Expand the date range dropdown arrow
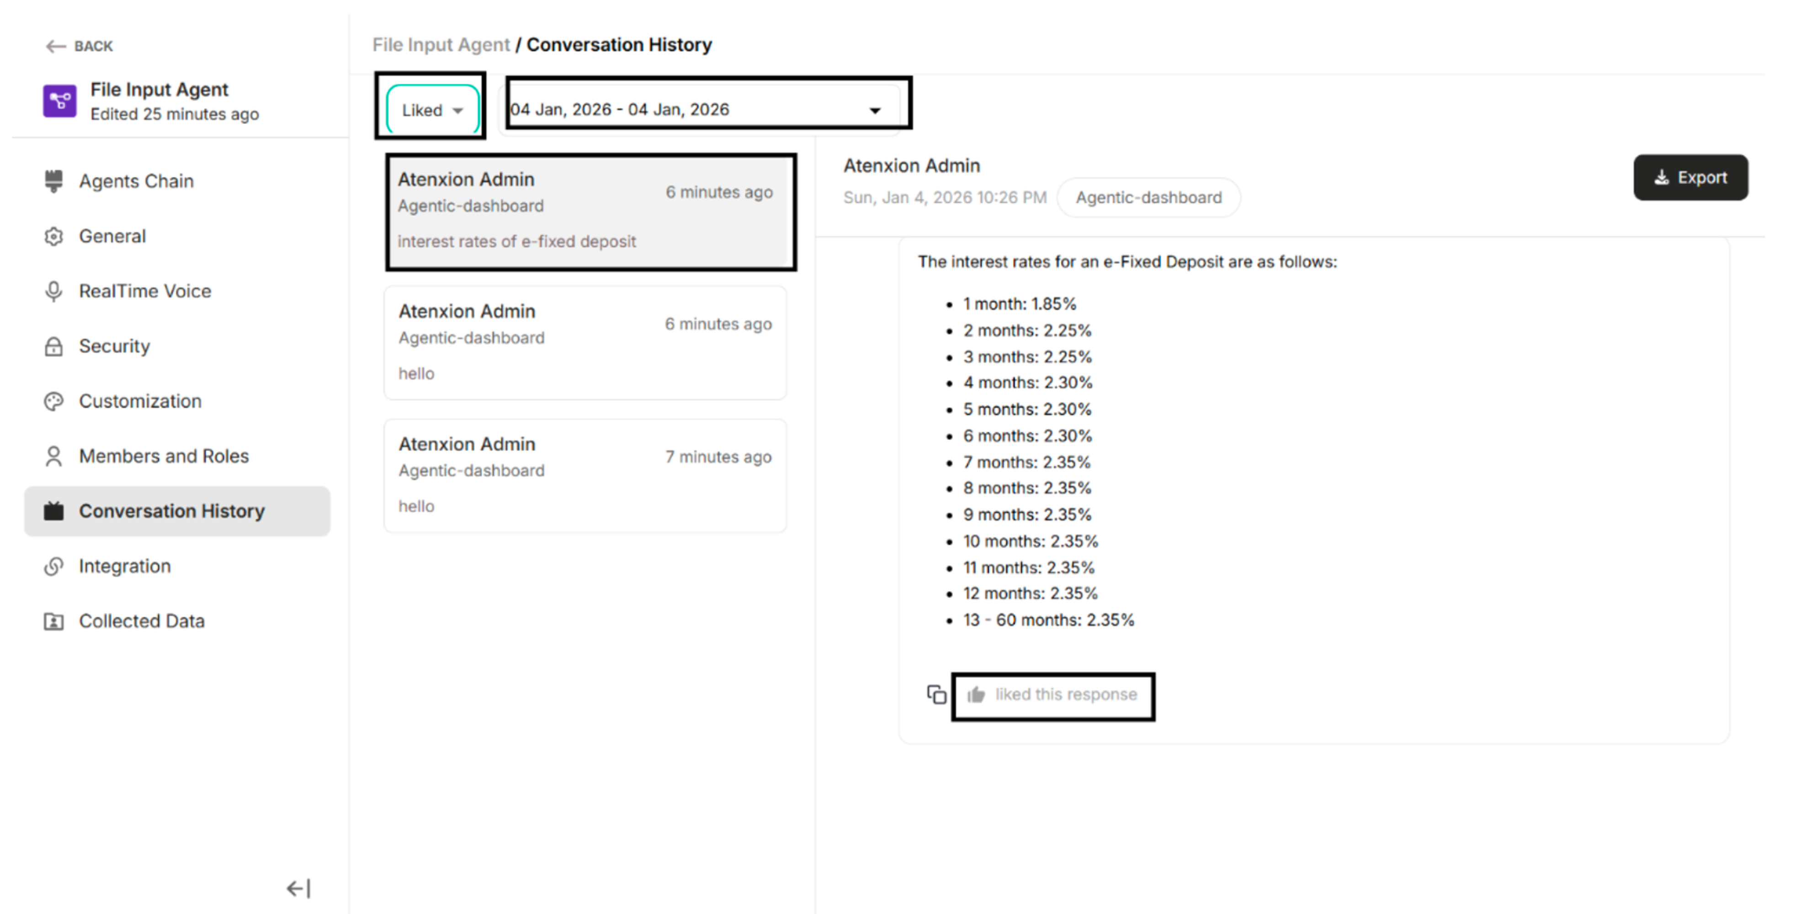Viewport: 1797px width, 914px height. pyautogui.click(x=875, y=110)
